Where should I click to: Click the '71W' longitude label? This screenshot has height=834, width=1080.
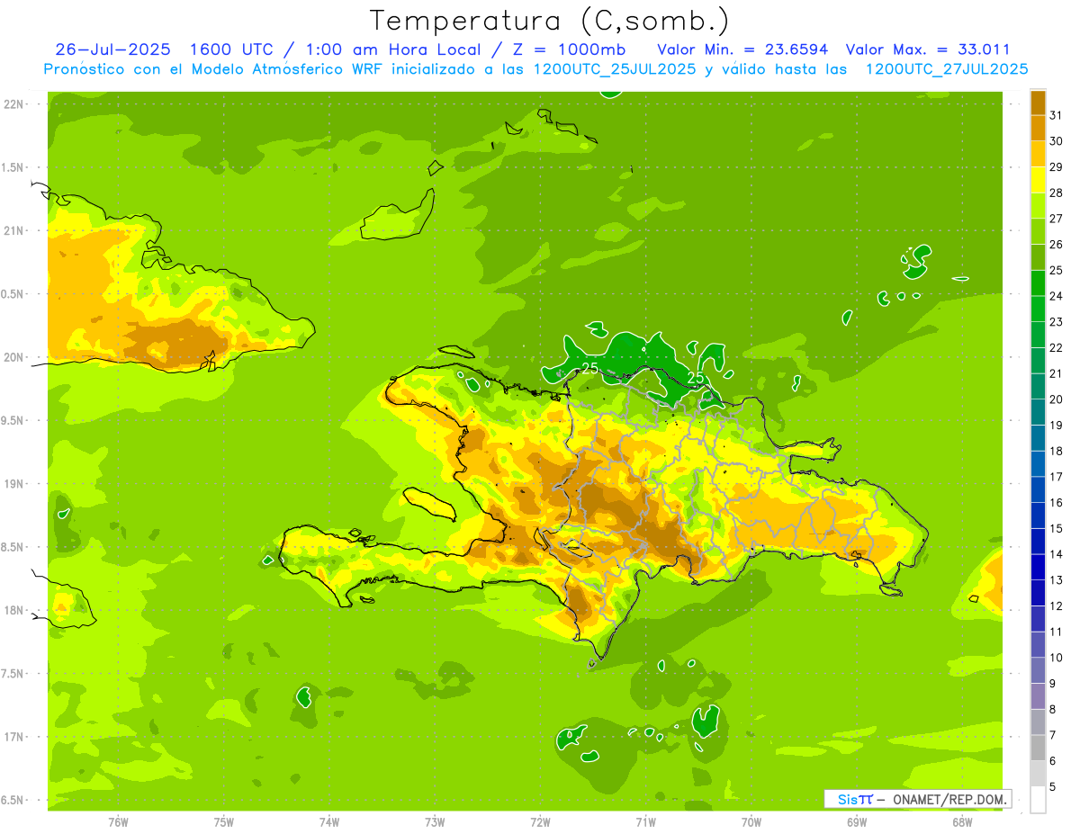(645, 821)
